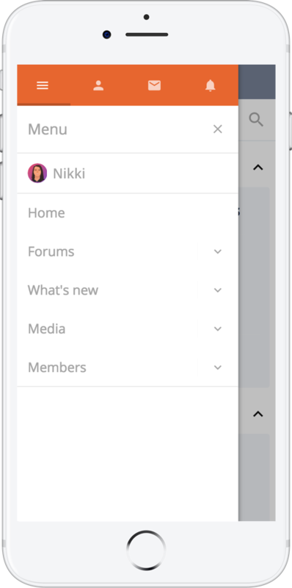Open the envelope messages icon
Image resolution: width=292 pixels, height=588 pixels.
154,85
